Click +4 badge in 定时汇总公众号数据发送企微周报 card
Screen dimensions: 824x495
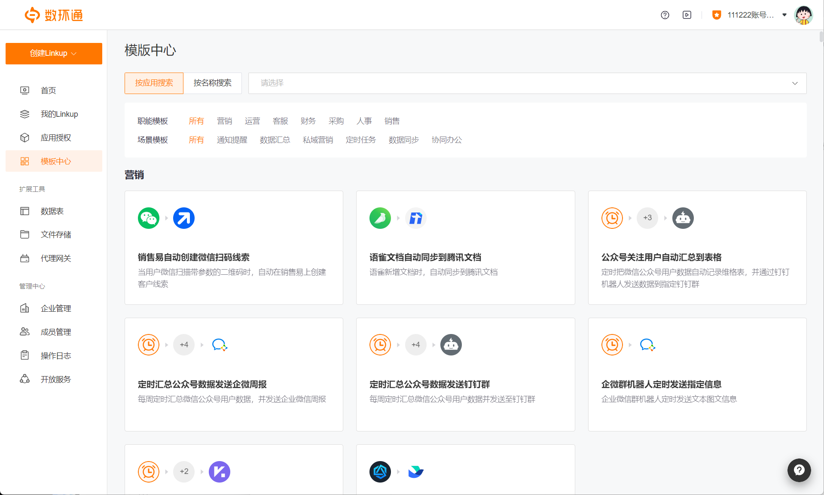(184, 345)
